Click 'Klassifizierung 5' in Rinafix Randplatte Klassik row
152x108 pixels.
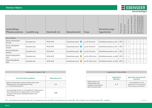point(73,47)
